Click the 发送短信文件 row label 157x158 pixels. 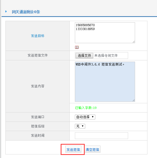click(x=38, y=55)
